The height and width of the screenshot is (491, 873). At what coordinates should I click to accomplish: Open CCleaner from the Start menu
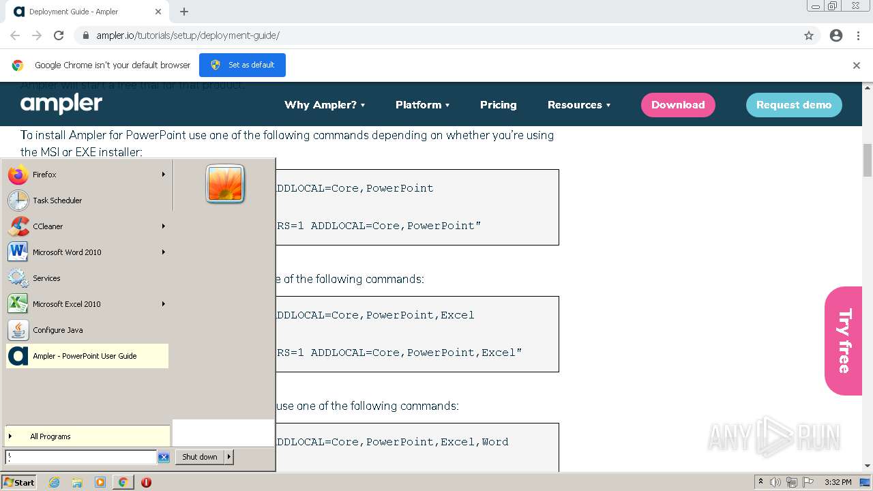(x=87, y=226)
